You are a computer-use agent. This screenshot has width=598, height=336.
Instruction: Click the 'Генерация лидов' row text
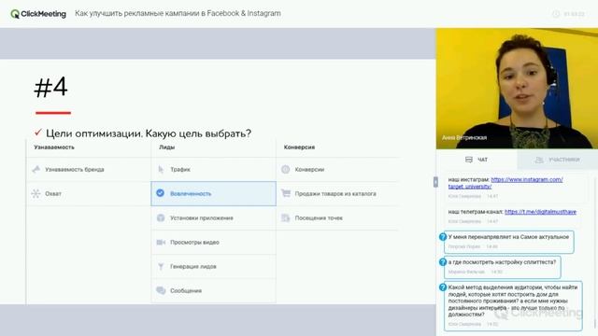[x=193, y=267]
